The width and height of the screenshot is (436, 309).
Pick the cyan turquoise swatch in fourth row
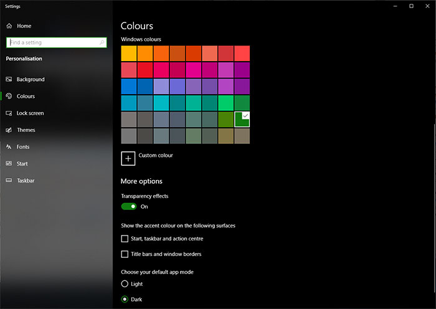click(x=161, y=103)
